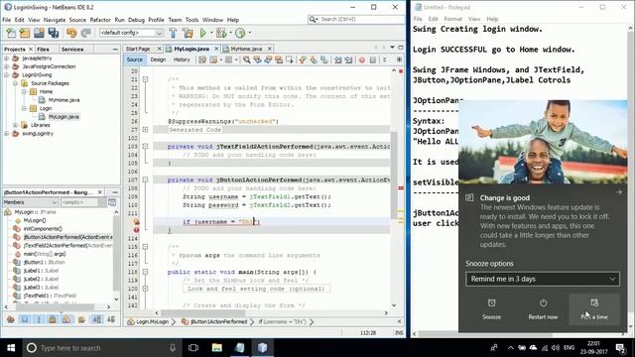Screen dimensions: 635x357
Task: Switch to Start Page tab
Action: (x=138, y=49)
